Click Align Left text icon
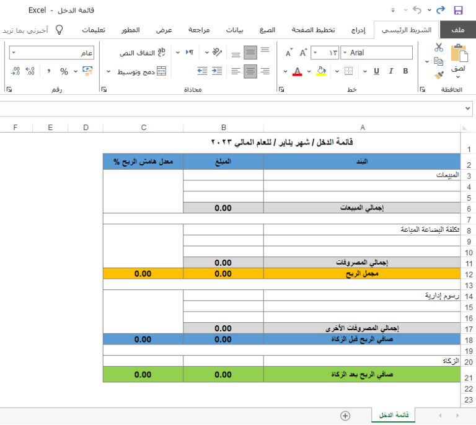The image size is (476, 425). (236, 71)
